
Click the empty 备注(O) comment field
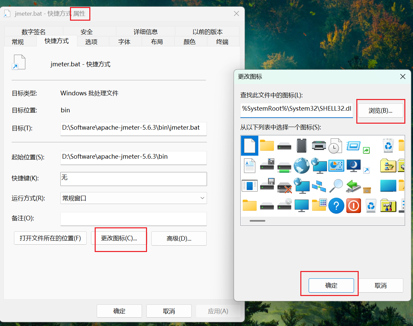pyautogui.click(x=134, y=219)
